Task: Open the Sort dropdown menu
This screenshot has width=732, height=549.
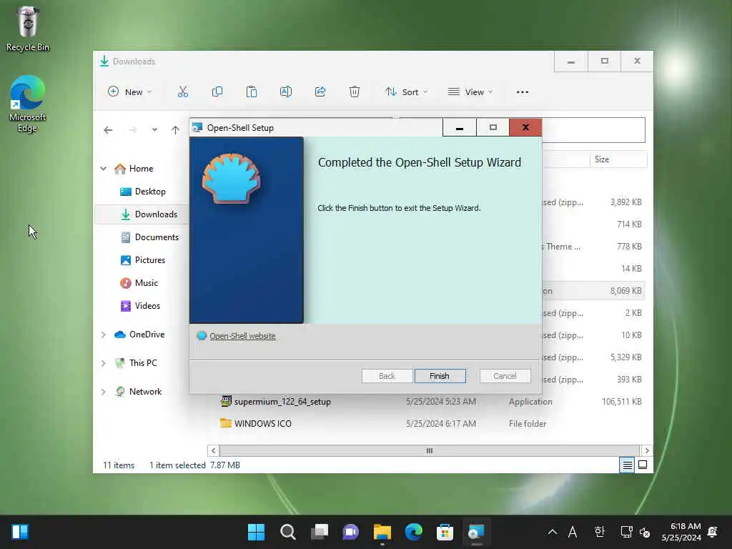Action: point(406,92)
